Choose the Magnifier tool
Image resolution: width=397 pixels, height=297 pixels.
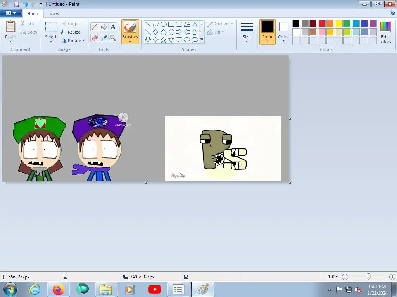113,38
